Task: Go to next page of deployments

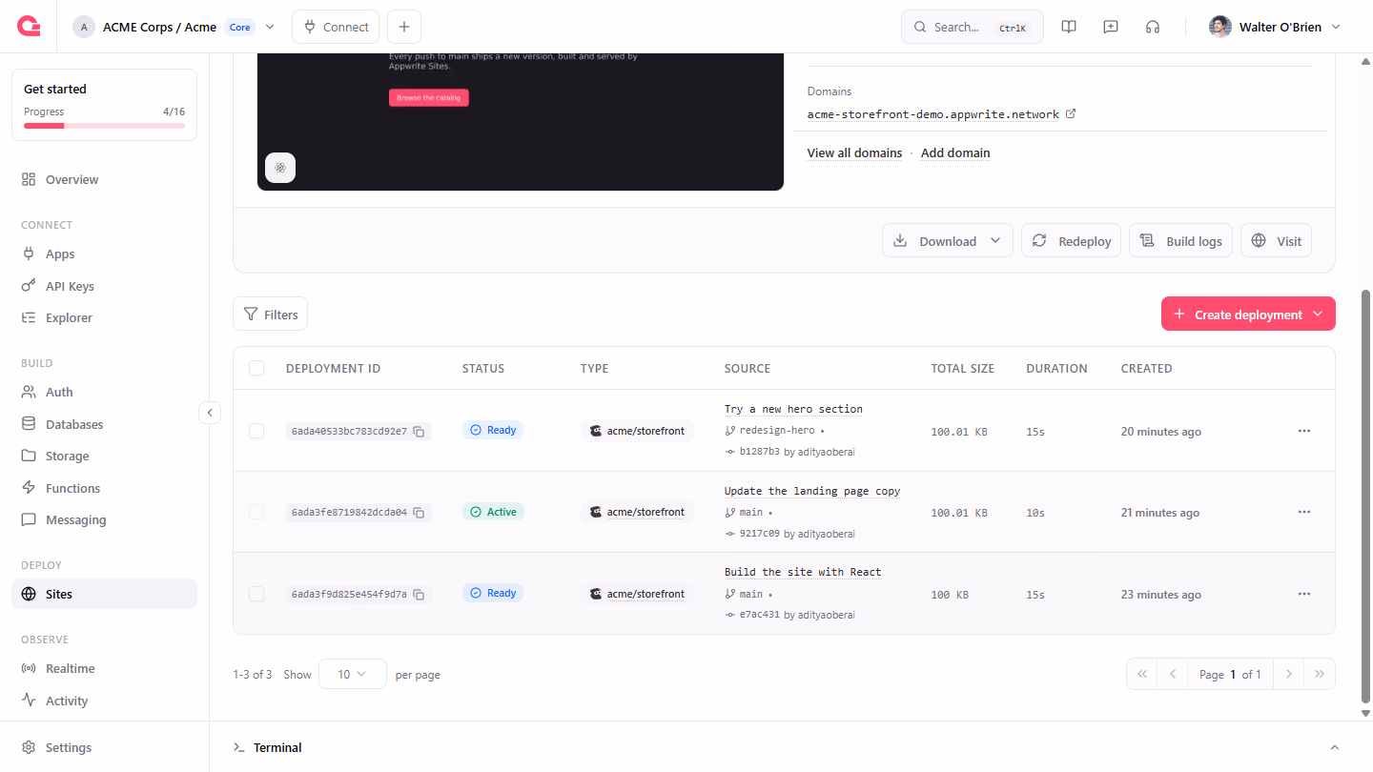Action: (x=1289, y=674)
